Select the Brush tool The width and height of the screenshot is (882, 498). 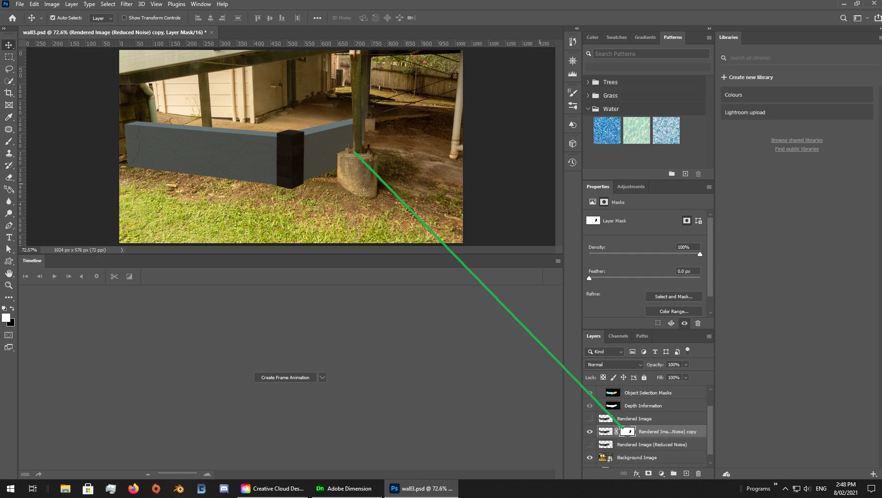point(9,141)
